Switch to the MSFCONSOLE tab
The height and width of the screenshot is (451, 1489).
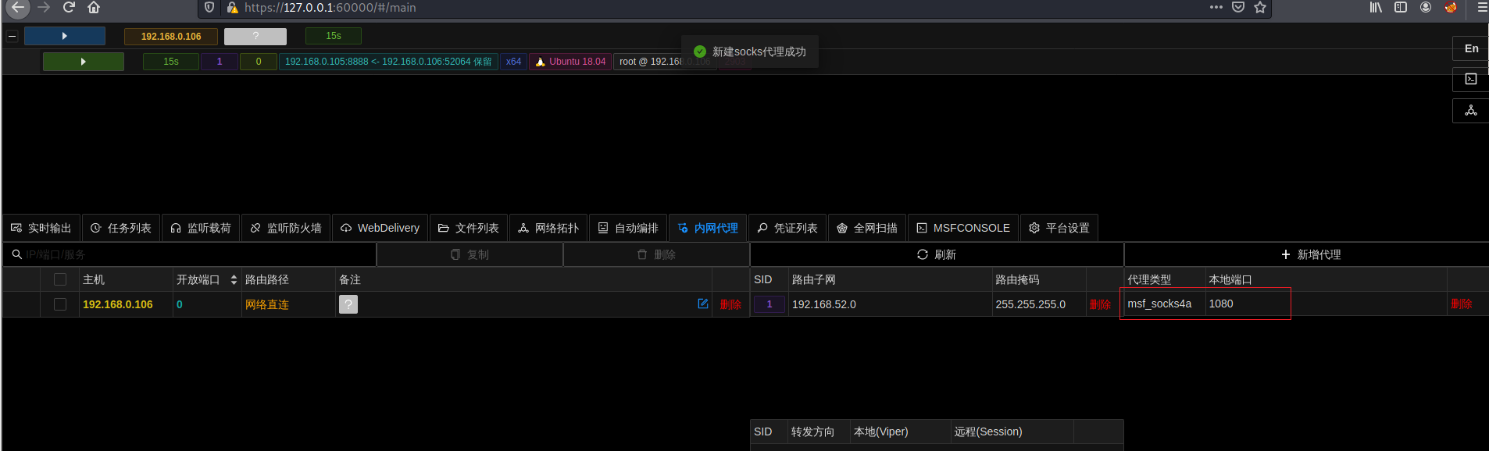(963, 228)
